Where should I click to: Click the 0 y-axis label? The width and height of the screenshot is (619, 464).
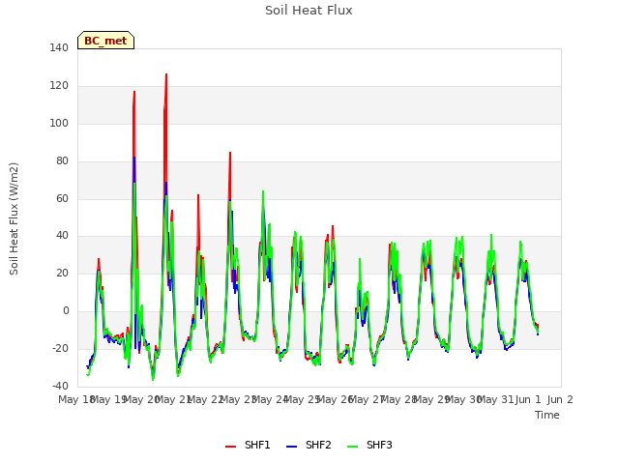click(66, 311)
